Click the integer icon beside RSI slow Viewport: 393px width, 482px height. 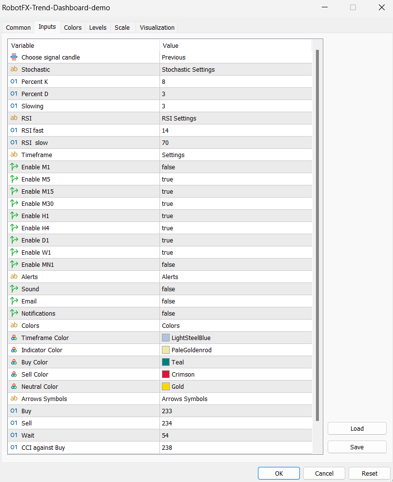[14, 142]
